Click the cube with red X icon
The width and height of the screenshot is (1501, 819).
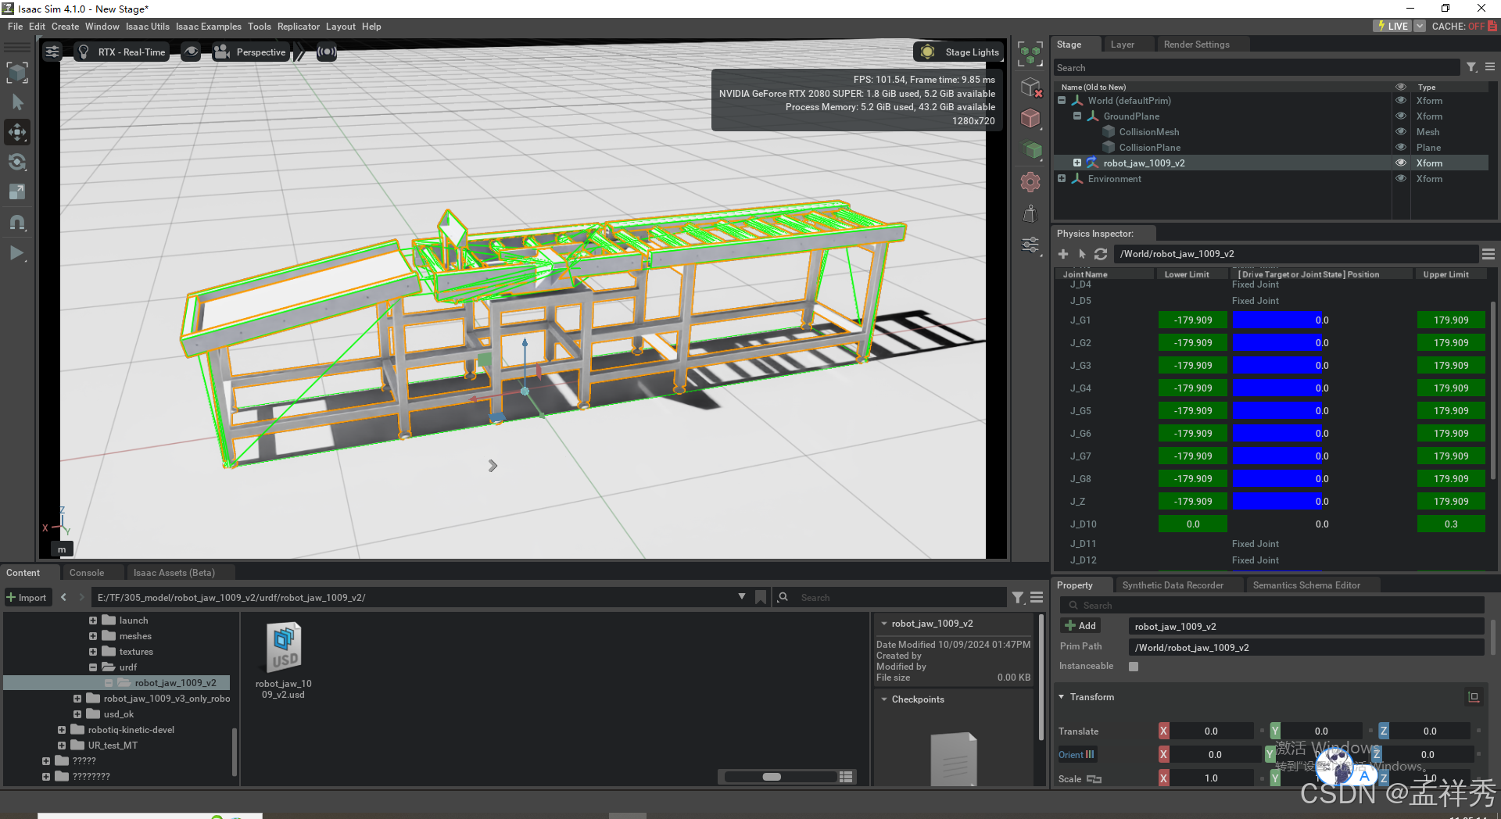coord(1031,87)
